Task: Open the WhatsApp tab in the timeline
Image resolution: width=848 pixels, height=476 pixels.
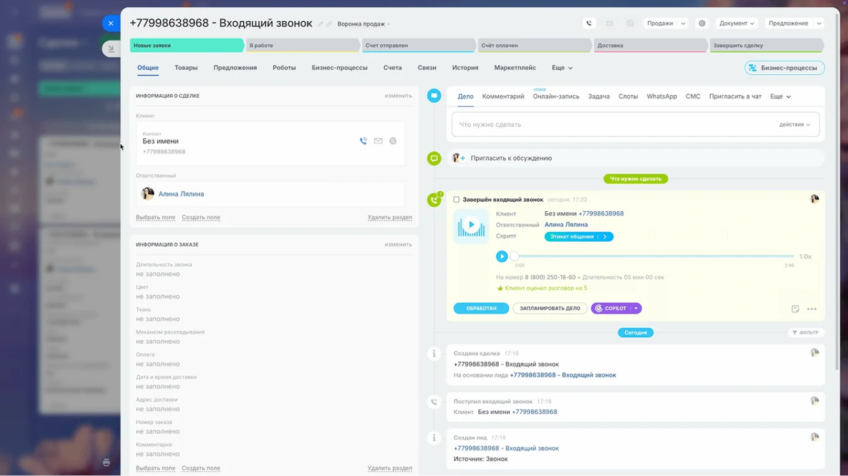Action: [662, 96]
